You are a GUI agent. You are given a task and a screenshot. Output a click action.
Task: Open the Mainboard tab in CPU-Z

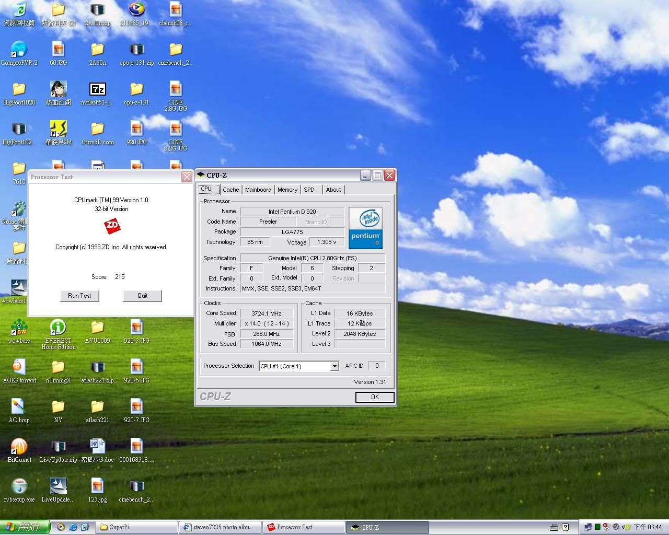click(x=258, y=190)
